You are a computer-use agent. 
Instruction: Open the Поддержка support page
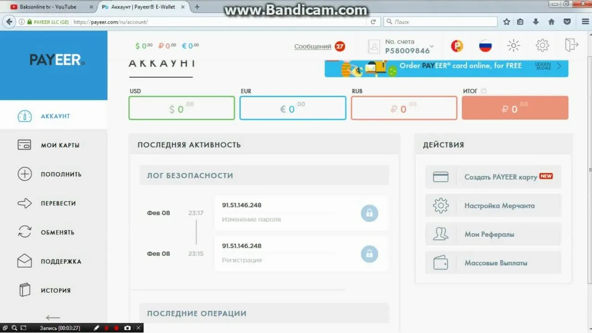point(54,261)
